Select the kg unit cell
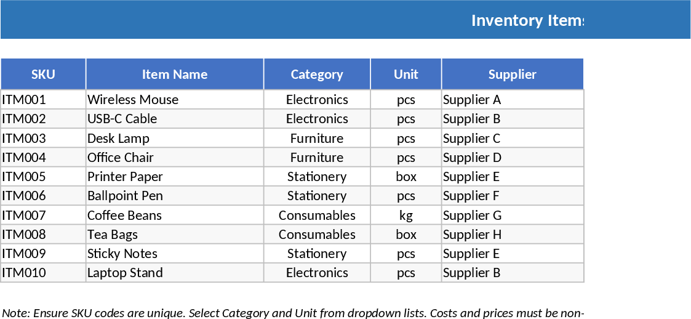The height and width of the screenshot is (319, 691). (x=406, y=216)
